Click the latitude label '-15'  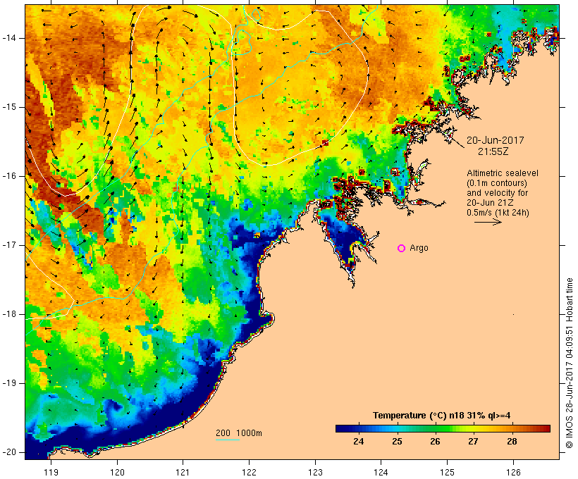(x=9, y=107)
